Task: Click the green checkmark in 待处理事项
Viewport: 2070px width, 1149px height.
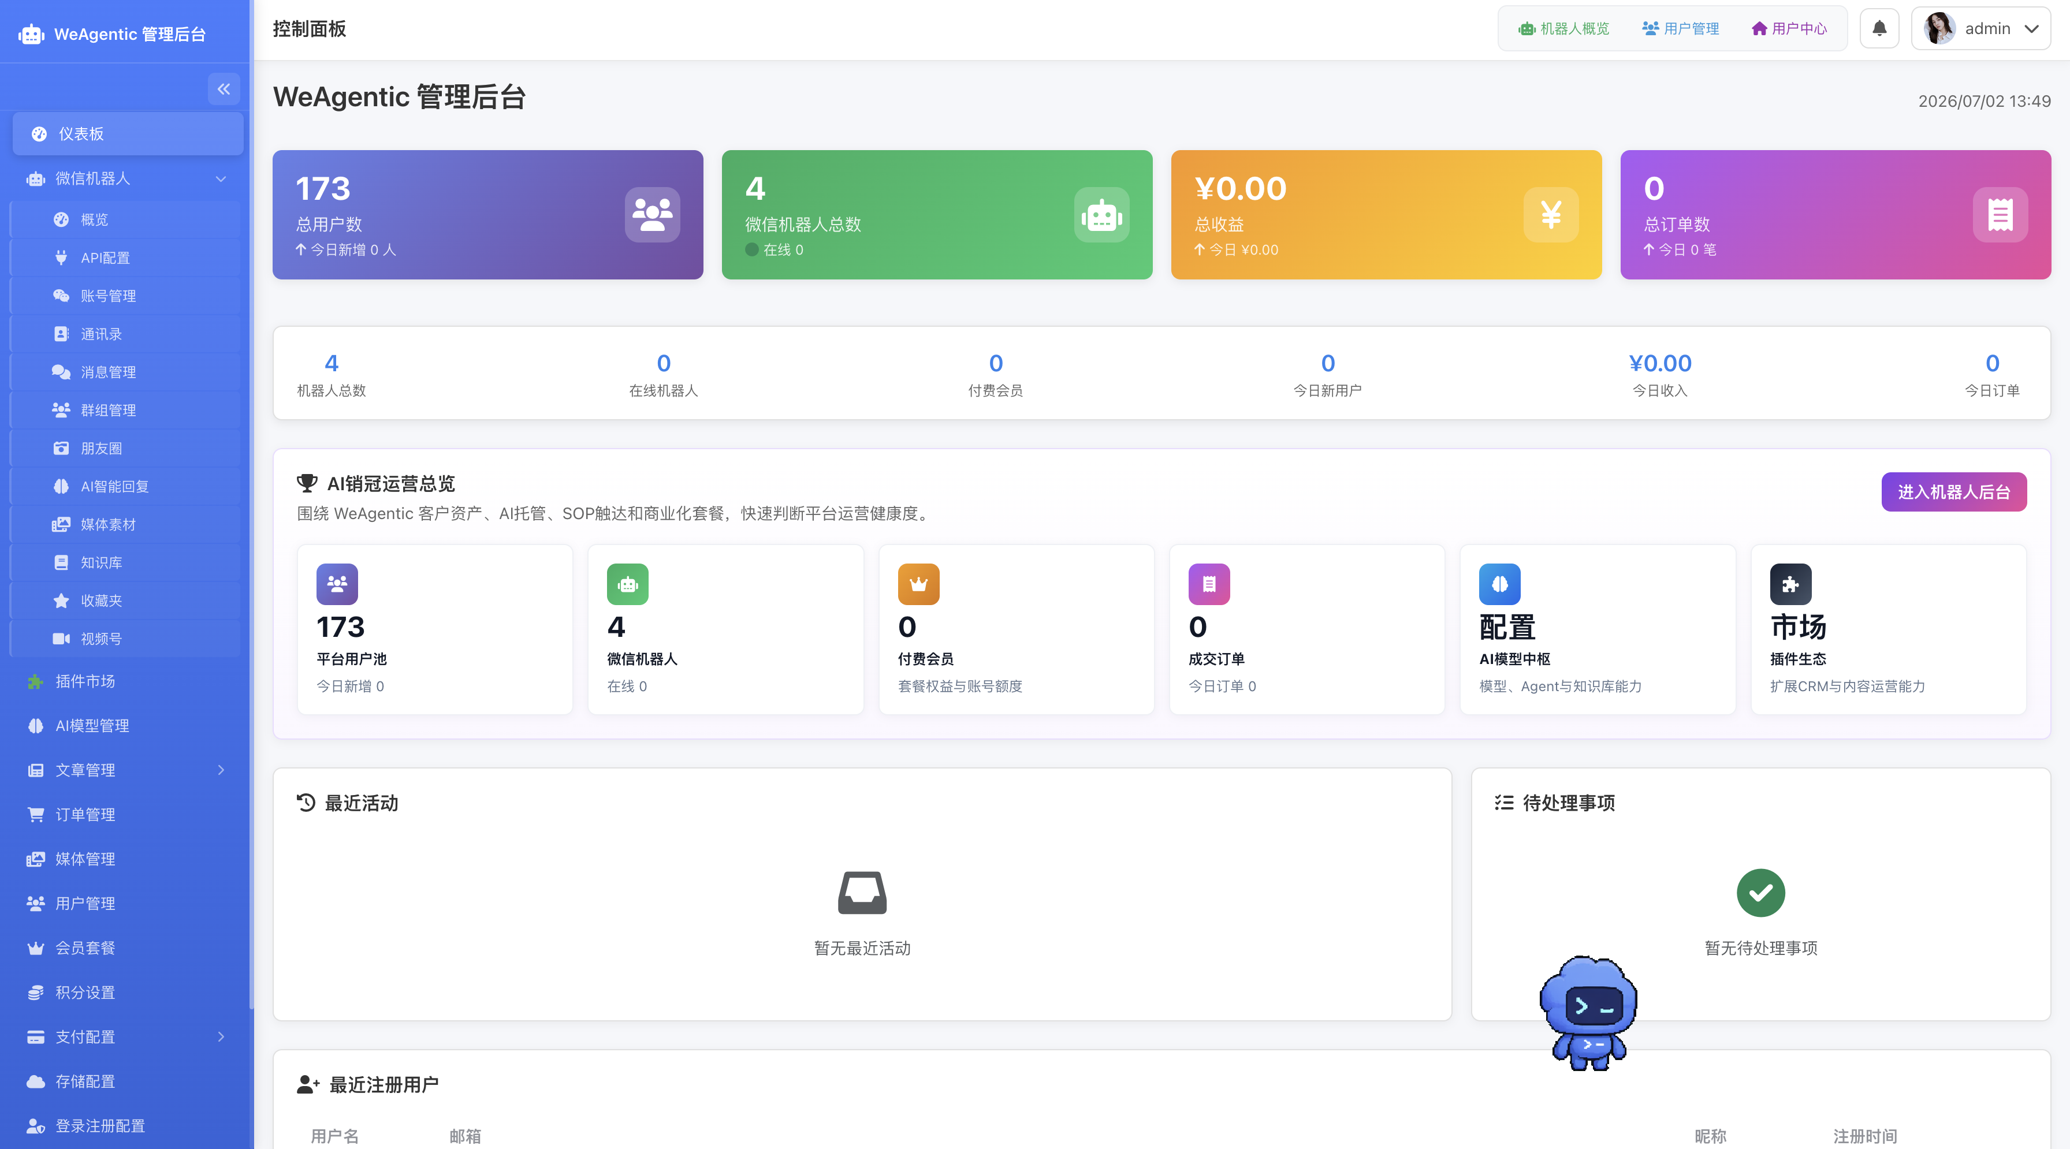Action: (1760, 893)
